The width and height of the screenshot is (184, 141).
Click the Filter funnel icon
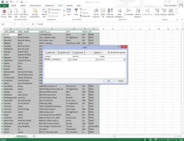(x=76, y=11)
